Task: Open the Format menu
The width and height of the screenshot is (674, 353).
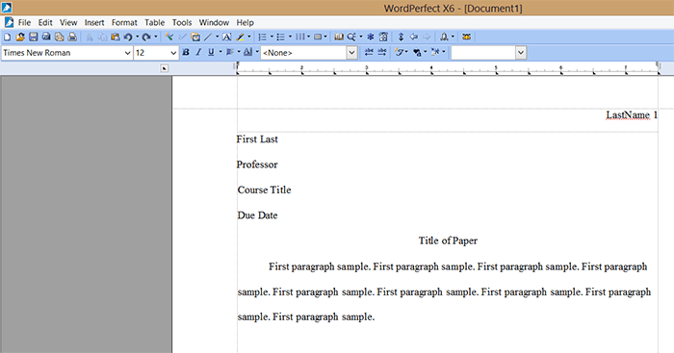Action: [124, 22]
